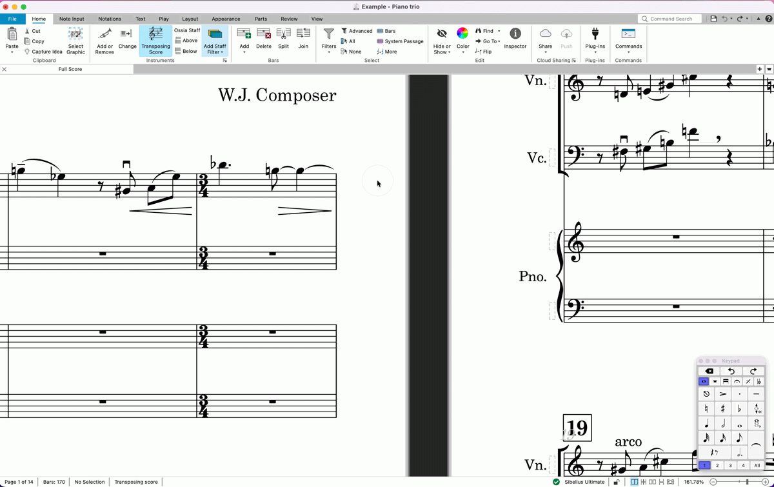This screenshot has width=774, height=487.
Task: Click the Split bars icon
Action: [x=283, y=34]
